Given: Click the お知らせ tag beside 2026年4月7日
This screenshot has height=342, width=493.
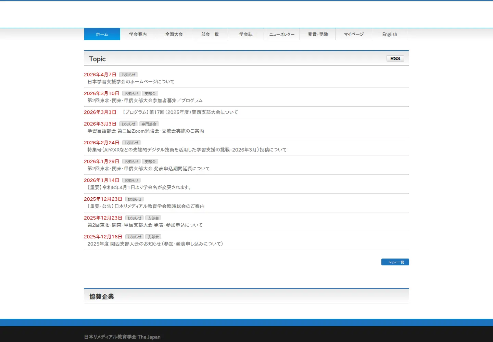Looking at the screenshot, I should coord(128,75).
